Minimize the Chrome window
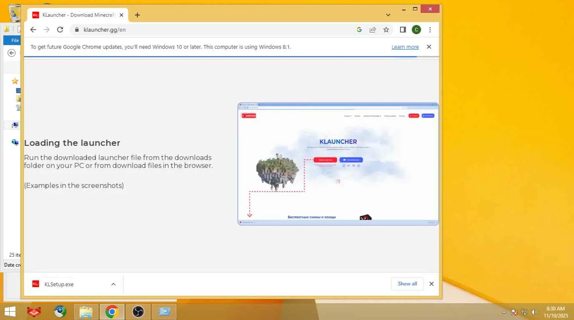 (x=403, y=9)
